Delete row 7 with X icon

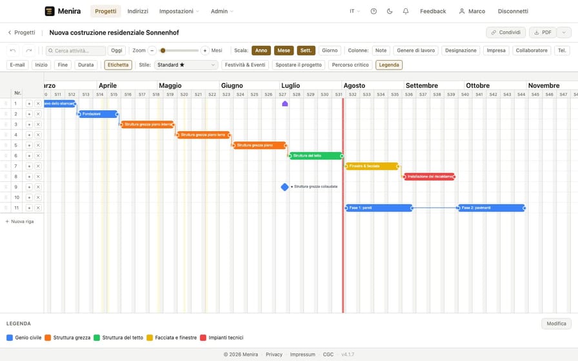tap(38, 166)
